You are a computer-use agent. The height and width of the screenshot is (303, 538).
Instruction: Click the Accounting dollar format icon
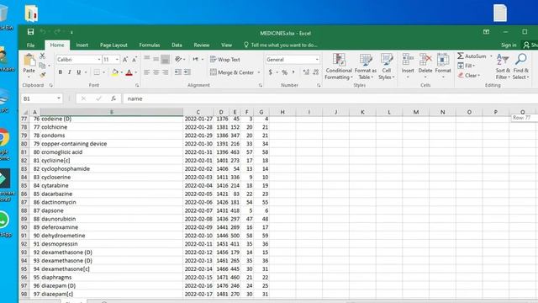(271, 72)
